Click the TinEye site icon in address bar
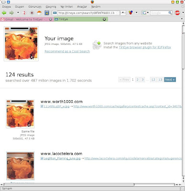 (54, 13)
